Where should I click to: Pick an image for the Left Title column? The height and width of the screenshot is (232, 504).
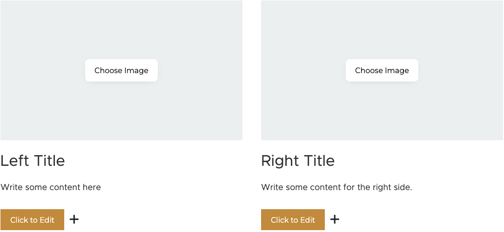click(121, 70)
